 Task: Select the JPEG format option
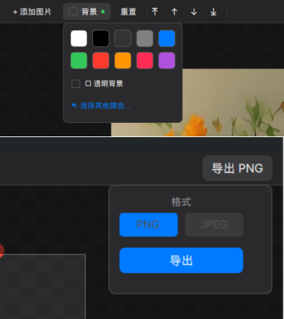pyautogui.click(x=214, y=225)
